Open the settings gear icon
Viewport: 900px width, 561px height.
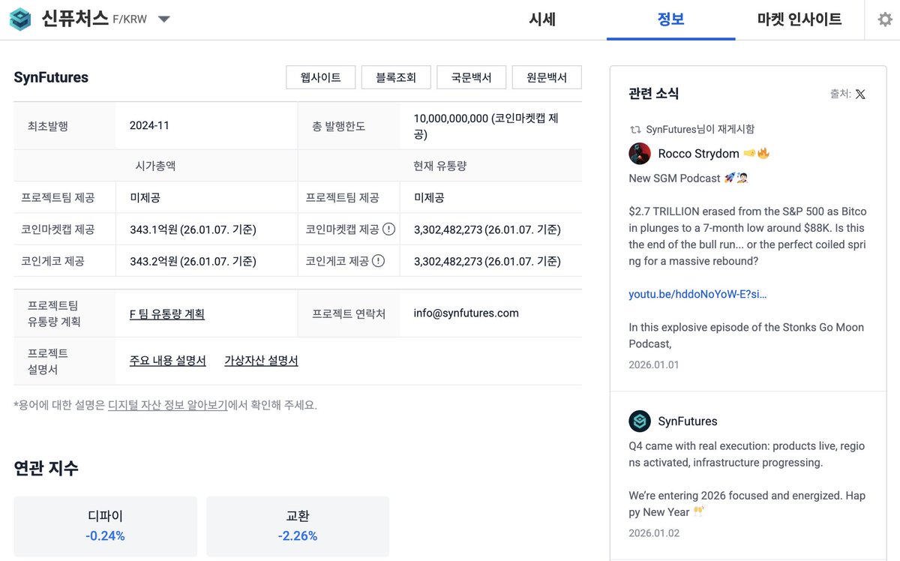(885, 19)
